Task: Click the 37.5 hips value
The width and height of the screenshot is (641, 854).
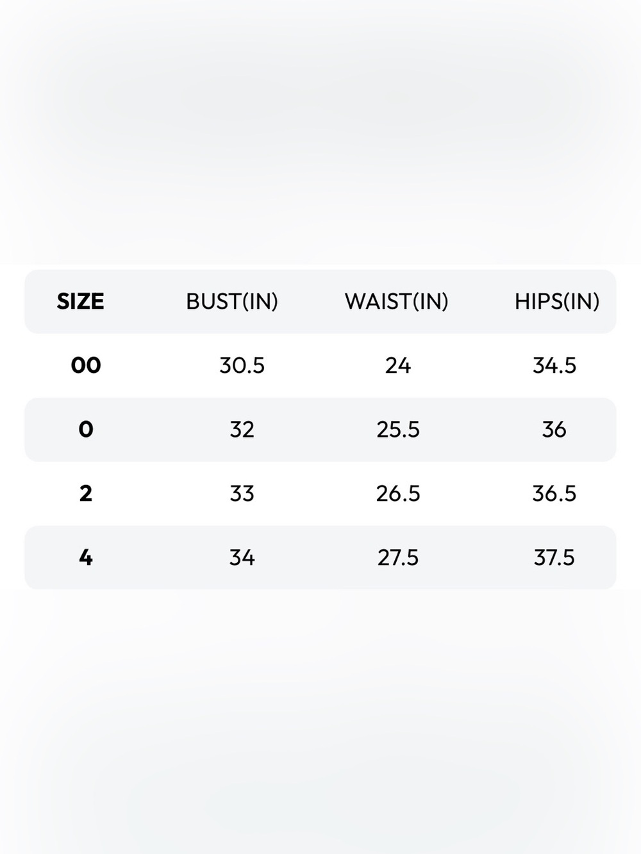Action: [554, 557]
